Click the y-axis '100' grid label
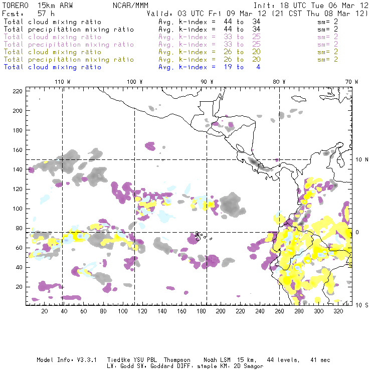371x371 pixels. coord(18,209)
